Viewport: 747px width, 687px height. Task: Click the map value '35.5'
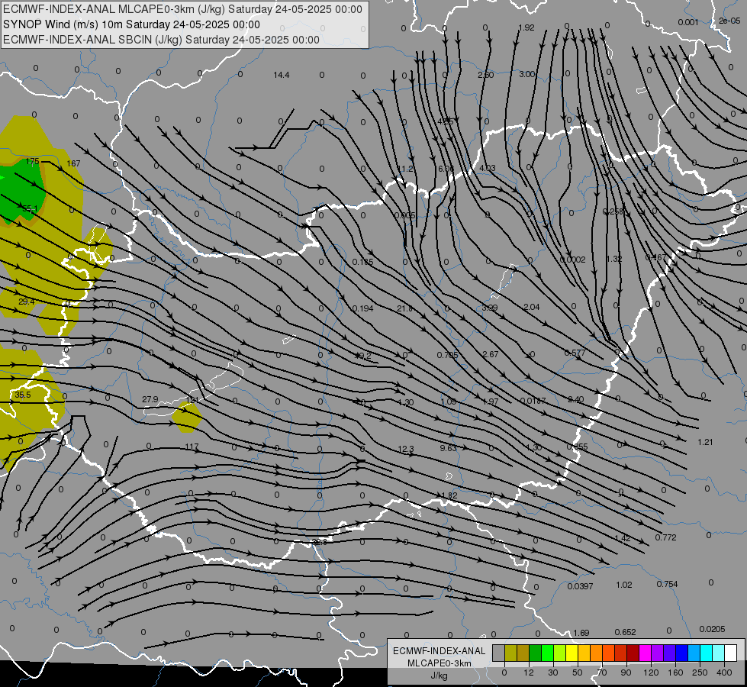click(22, 395)
